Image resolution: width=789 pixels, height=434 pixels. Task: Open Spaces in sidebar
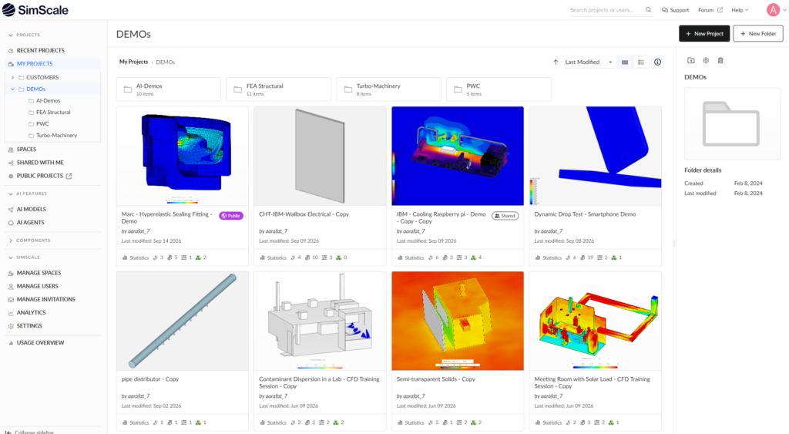tap(26, 150)
